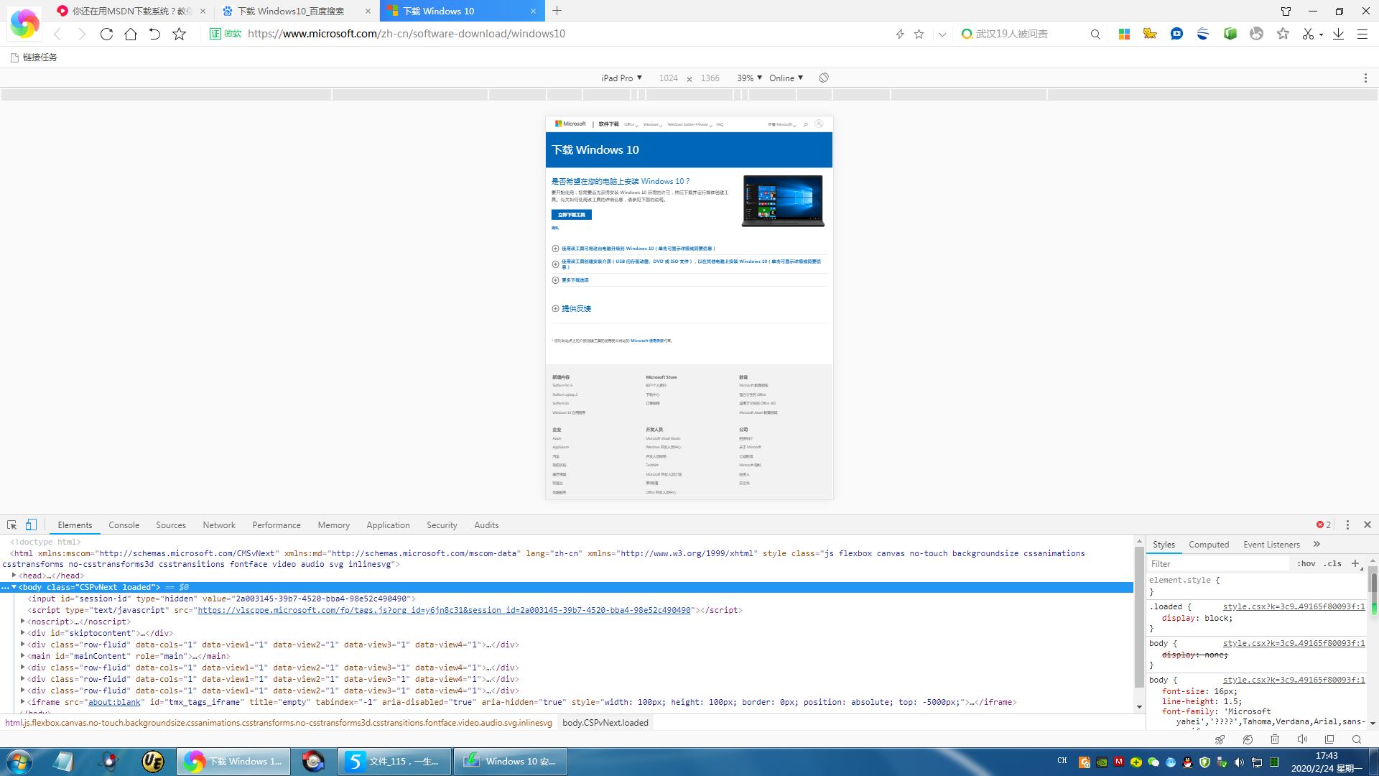The image size is (1379, 776).
Task: Open the Online throttling dropdown
Action: coord(786,78)
